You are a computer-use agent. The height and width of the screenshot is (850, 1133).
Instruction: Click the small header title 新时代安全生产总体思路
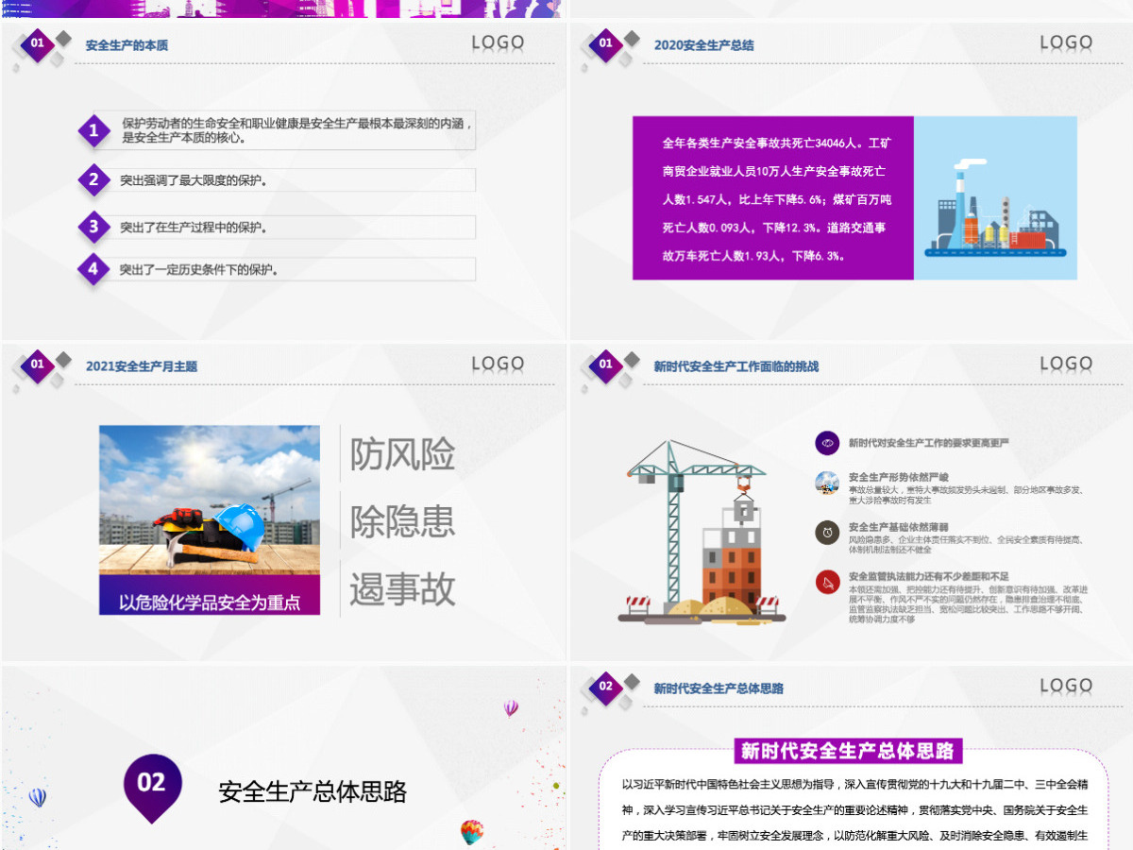click(x=719, y=688)
